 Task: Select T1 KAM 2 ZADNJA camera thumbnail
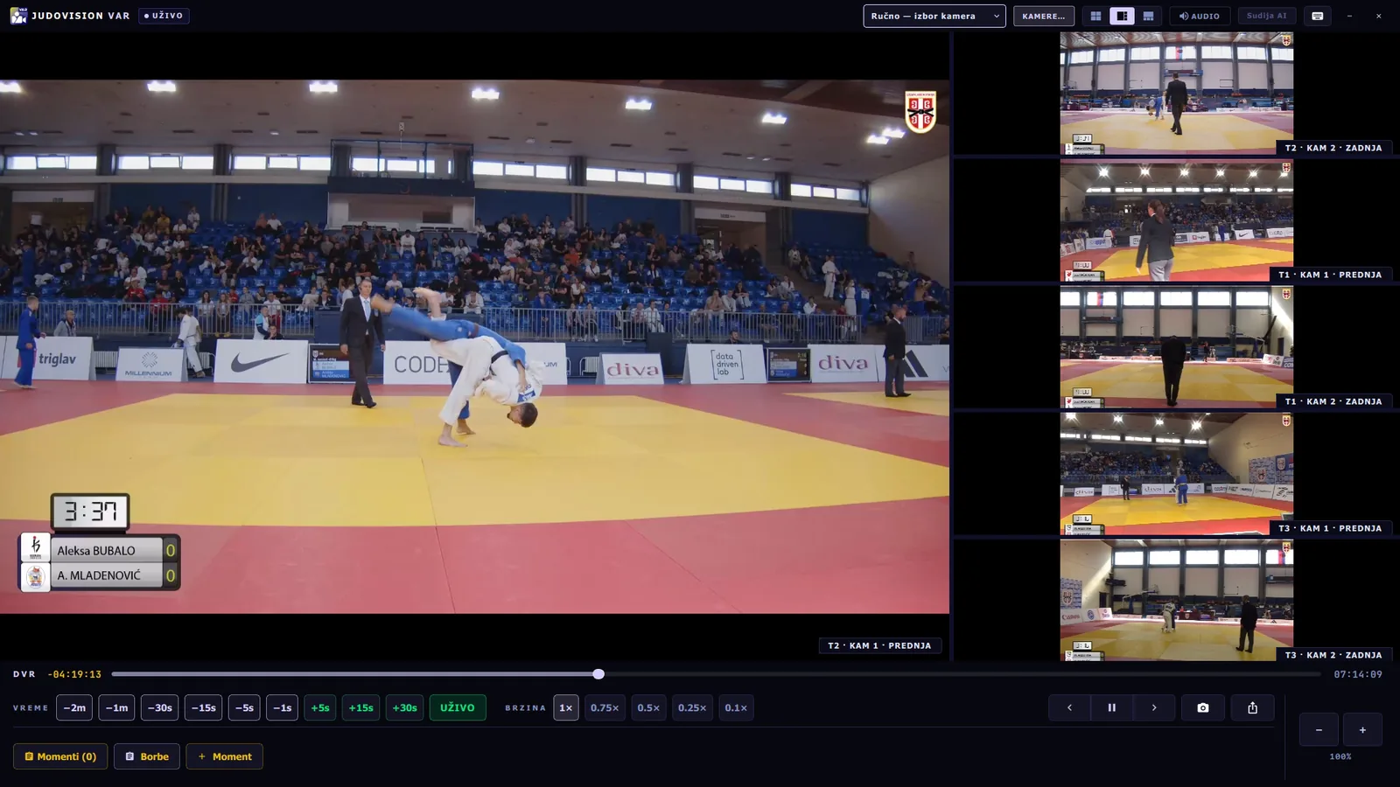1176,347
